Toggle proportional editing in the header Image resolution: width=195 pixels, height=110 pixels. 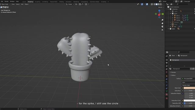pyautogui.click(x=86, y=4)
